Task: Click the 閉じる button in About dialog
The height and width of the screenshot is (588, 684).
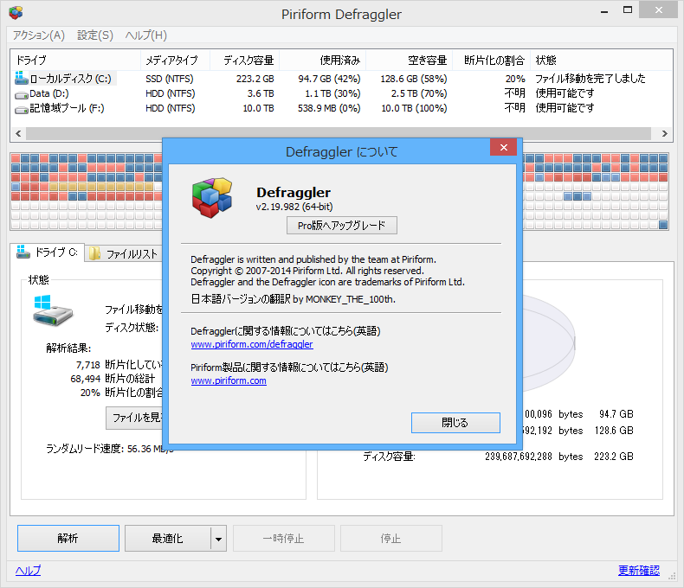Action: click(x=455, y=423)
